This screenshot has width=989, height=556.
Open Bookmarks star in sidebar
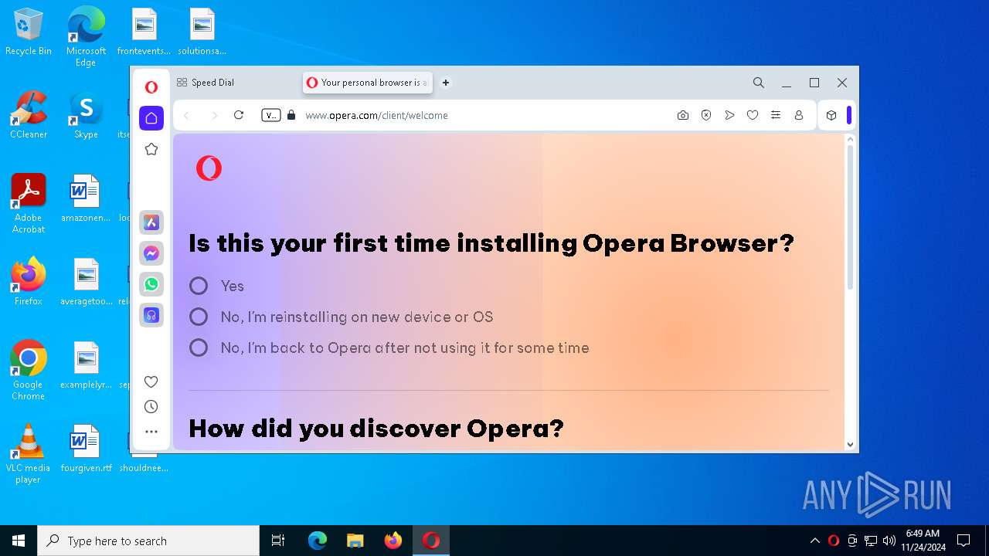point(151,149)
